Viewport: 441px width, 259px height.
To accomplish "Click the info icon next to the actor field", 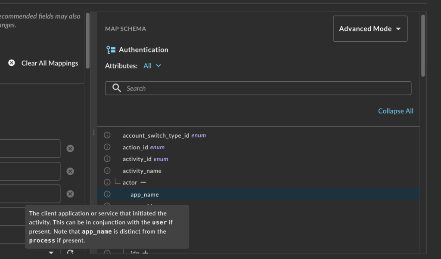I will [x=107, y=182].
